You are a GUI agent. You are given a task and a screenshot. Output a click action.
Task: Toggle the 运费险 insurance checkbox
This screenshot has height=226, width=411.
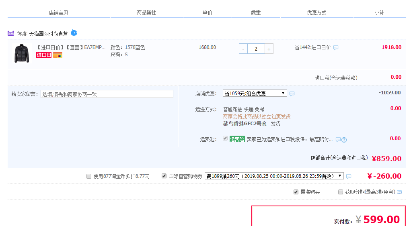[225, 138]
